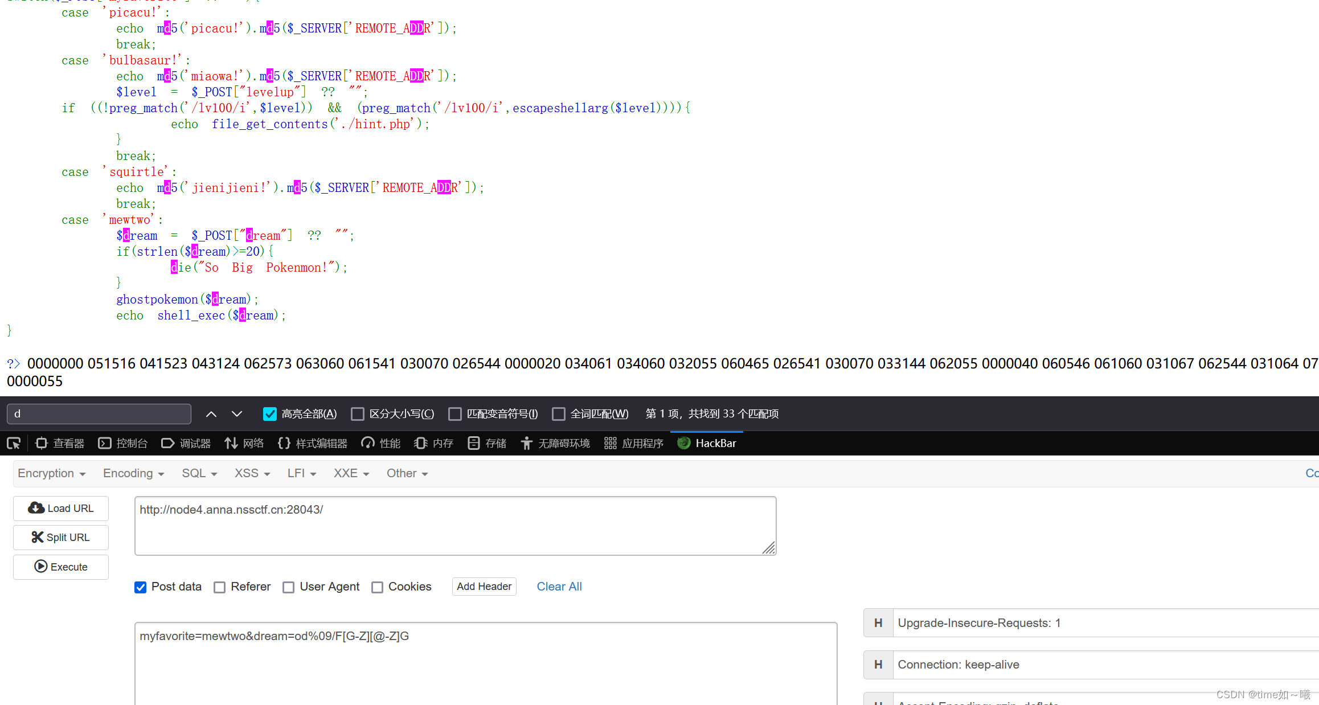Open the Other dropdown menu
Viewport: 1319px width, 705px height.
pos(407,473)
